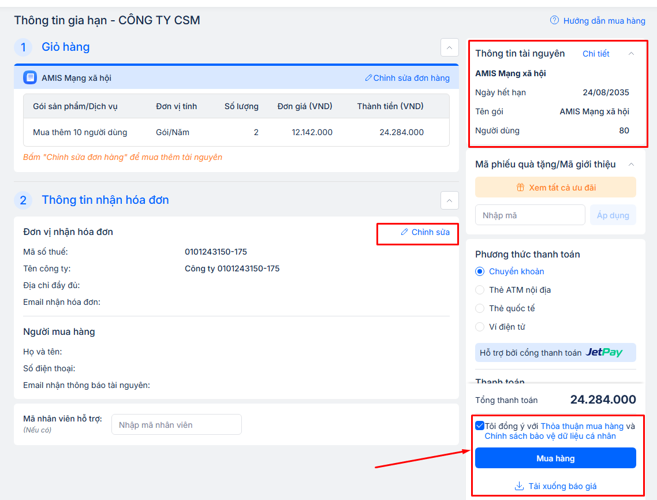
Task: Click the pencil icon beside Chỉnh sửa invoice
Action: (404, 232)
